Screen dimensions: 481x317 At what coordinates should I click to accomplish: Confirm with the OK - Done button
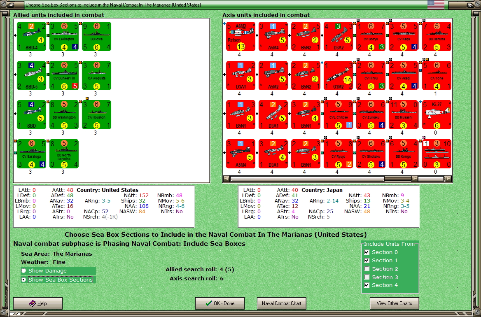(220, 303)
